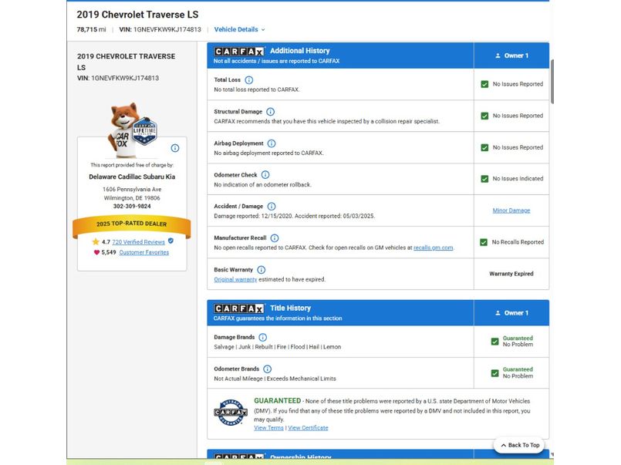
Task: Open info icon next to Structural Damage
Action: 270,112
